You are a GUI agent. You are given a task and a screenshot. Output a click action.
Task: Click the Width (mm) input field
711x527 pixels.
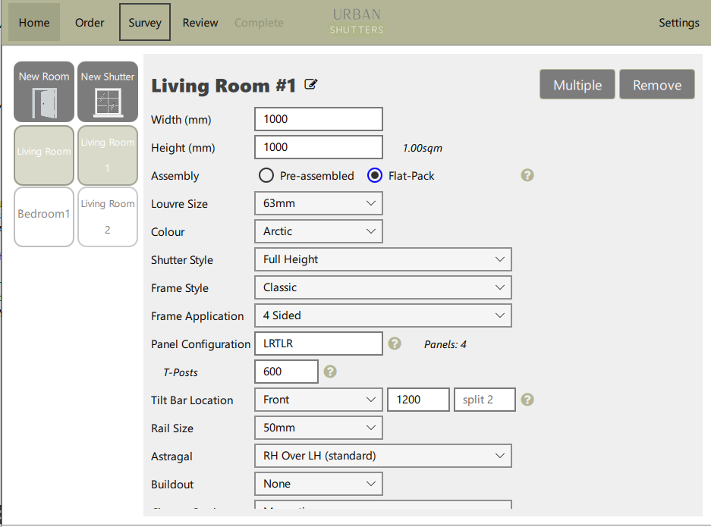pos(318,119)
